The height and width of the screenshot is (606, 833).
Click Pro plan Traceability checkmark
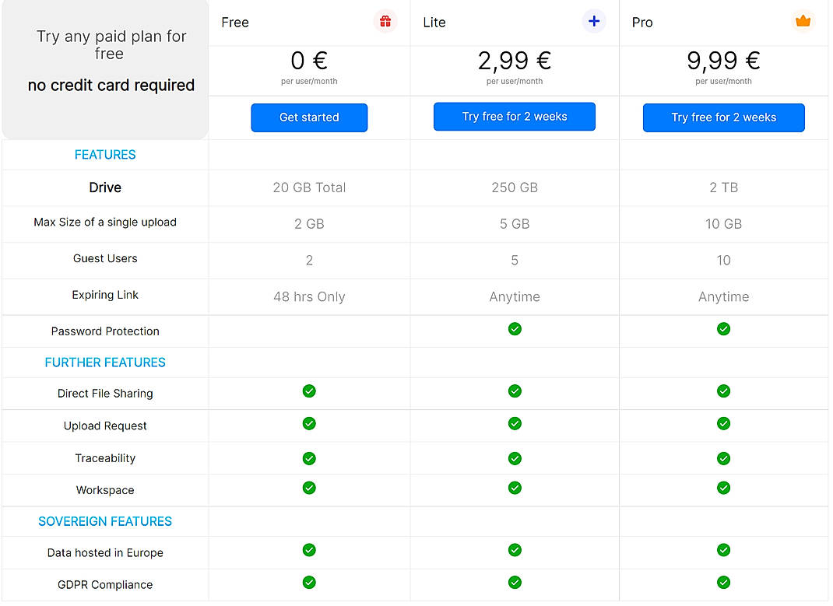coord(723,458)
